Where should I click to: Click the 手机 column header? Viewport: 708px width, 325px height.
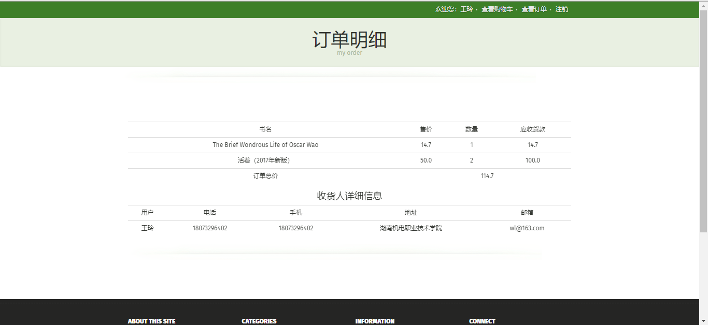click(296, 213)
